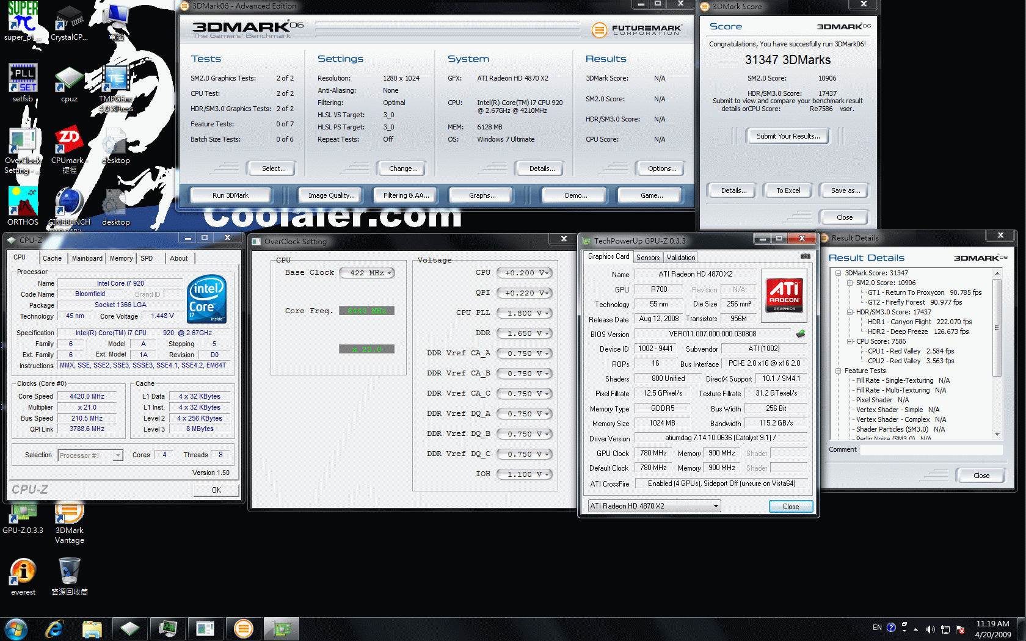The width and height of the screenshot is (1026, 641).
Task: Open the GPU-Z graphics card selector dropdown
Action: pos(654,506)
